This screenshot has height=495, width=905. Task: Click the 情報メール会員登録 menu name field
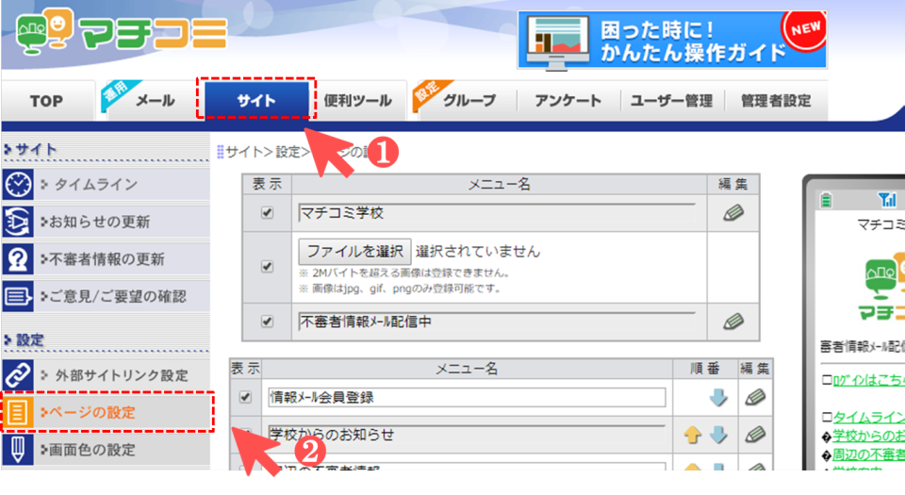467,397
